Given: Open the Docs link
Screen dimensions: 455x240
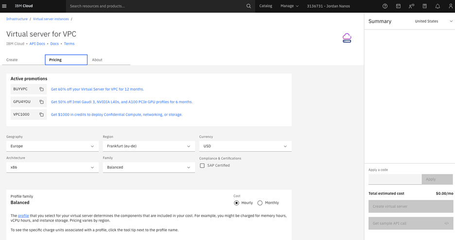Looking at the screenshot, I should [x=54, y=44].
